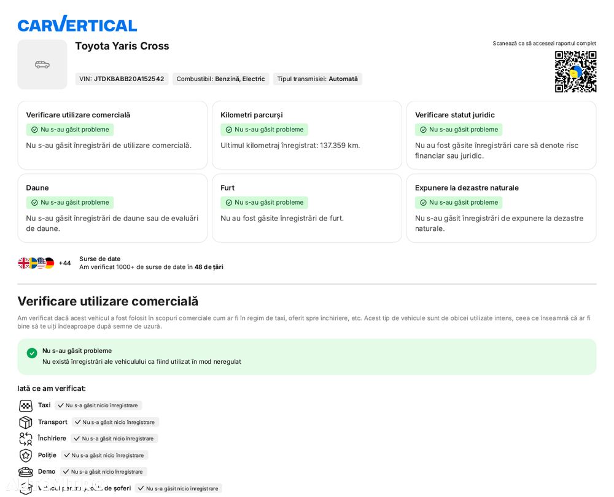The image size is (614, 497).
Task: Click the Scanează ca să accesezi raportul complet text
Action: 544,44
